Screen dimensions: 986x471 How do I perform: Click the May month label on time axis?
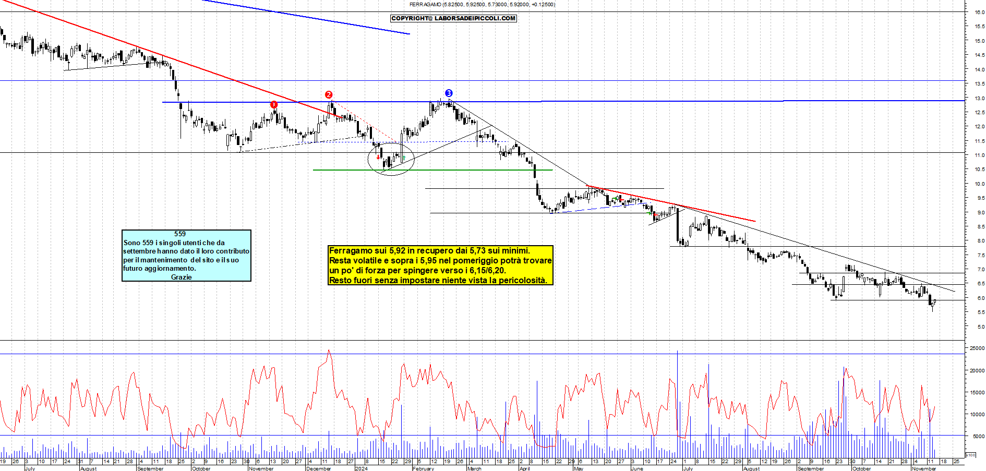pyautogui.click(x=578, y=468)
